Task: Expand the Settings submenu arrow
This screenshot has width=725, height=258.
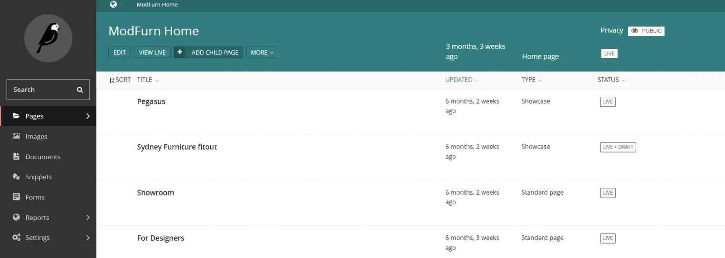Action: tap(88, 238)
